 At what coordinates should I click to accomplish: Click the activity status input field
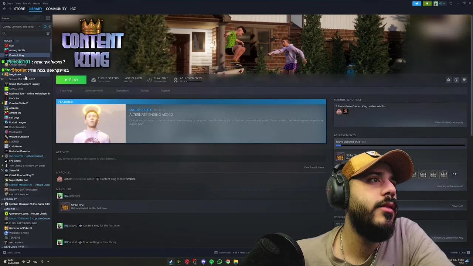(x=191, y=159)
